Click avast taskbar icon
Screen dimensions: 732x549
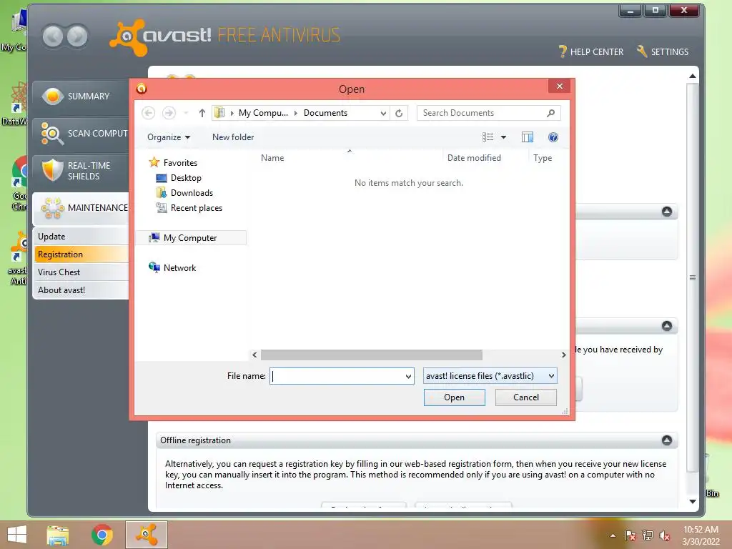click(x=147, y=535)
